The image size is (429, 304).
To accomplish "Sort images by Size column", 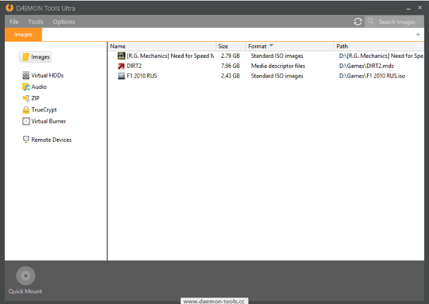I will click(x=223, y=46).
